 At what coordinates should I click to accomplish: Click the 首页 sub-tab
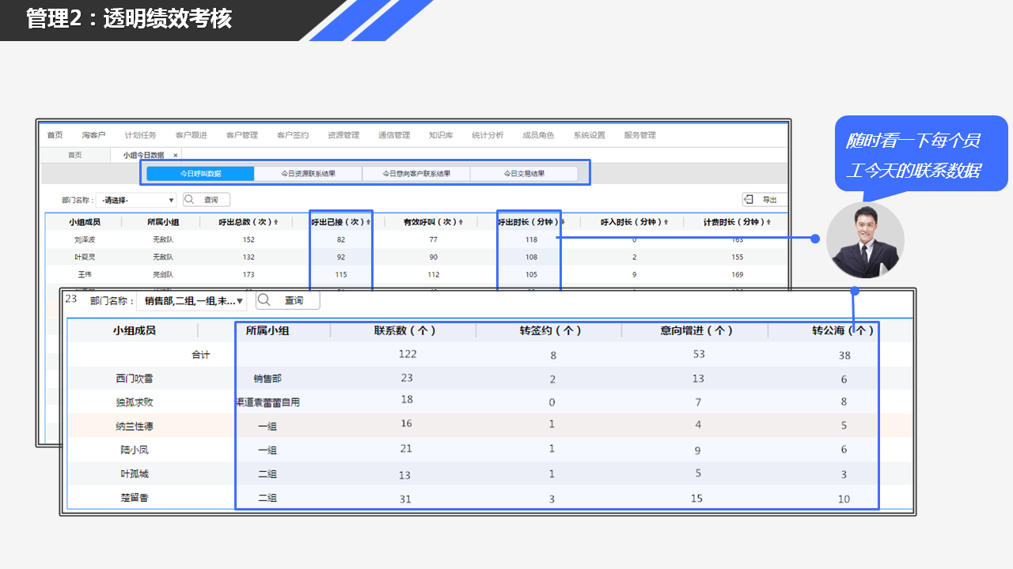click(74, 156)
